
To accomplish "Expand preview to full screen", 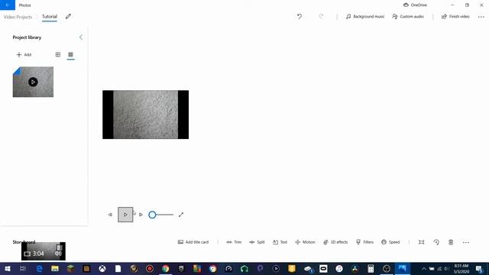I will [181, 215].
